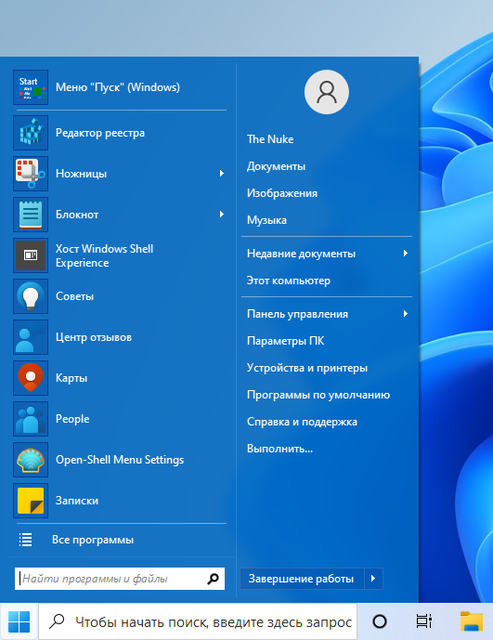Focus the Найти программы и файлы search field
493x640 pixels.
click(x=120, y=579)
